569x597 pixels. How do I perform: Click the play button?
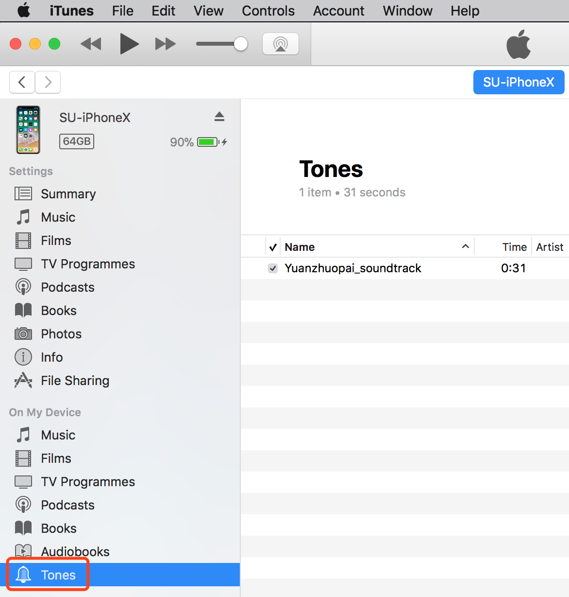pyautogui.click(x=129, y=44)
